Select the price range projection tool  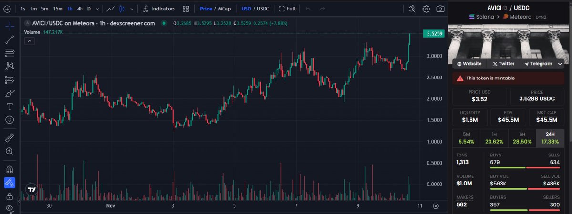(x=9, y=79)
